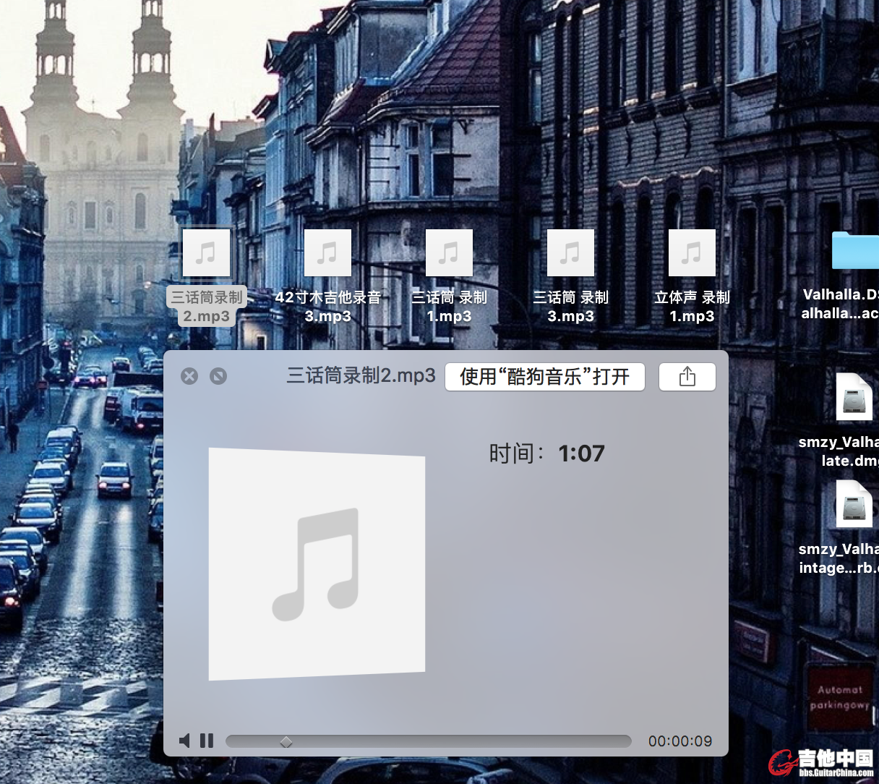The height and width of the screenshot is (784, 879).
Task: Click the 42寸木吉他录音 3.mp3 file name label
Action: pyautogui.click(x=328, y=307)
